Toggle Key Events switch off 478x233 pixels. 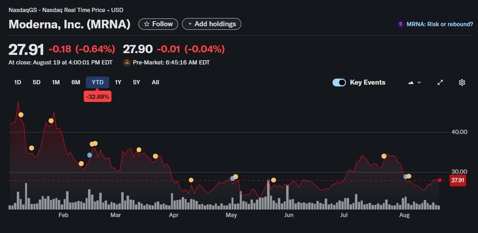[x=339, y=83]
